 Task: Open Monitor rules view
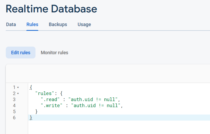pyautogui.click(x=54, y=53)
